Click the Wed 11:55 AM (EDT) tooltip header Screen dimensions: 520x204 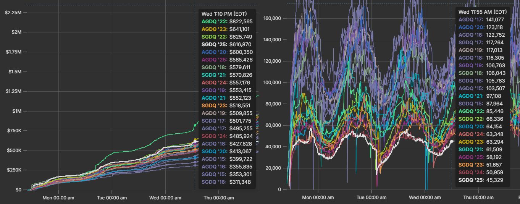coord(483,12)
